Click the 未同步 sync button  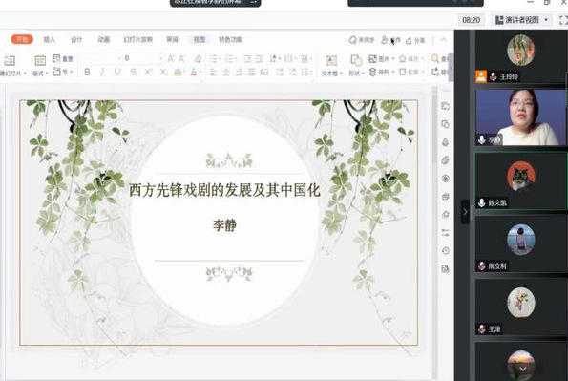pyautogui.click(x=362, y=40)
